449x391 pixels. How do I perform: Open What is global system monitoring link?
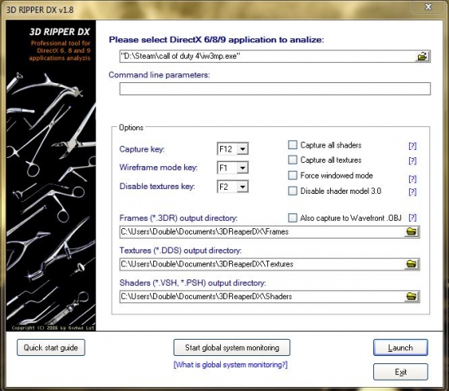[x=231, y=365]
